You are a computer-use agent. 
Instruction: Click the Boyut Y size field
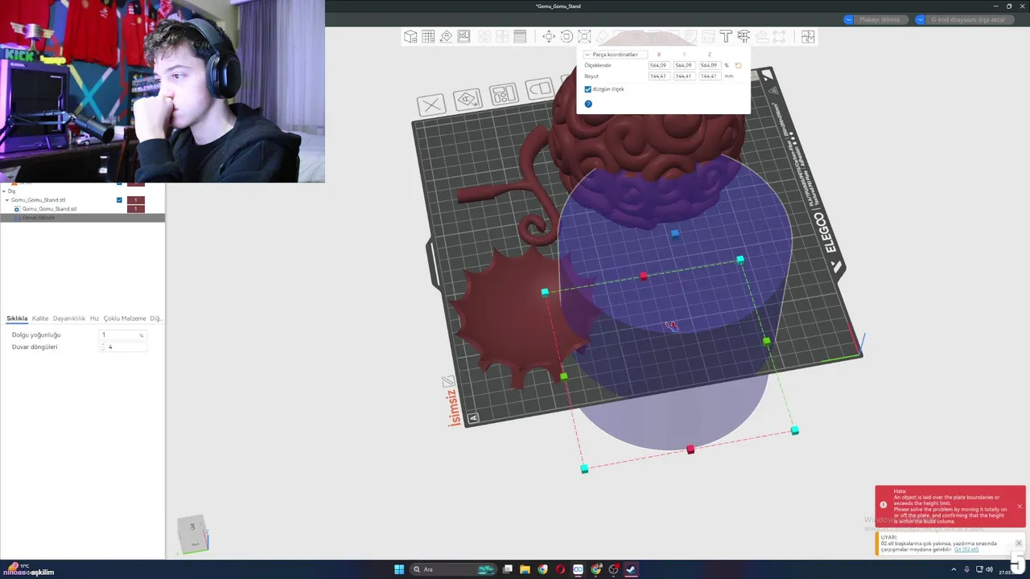pos(684,76)
